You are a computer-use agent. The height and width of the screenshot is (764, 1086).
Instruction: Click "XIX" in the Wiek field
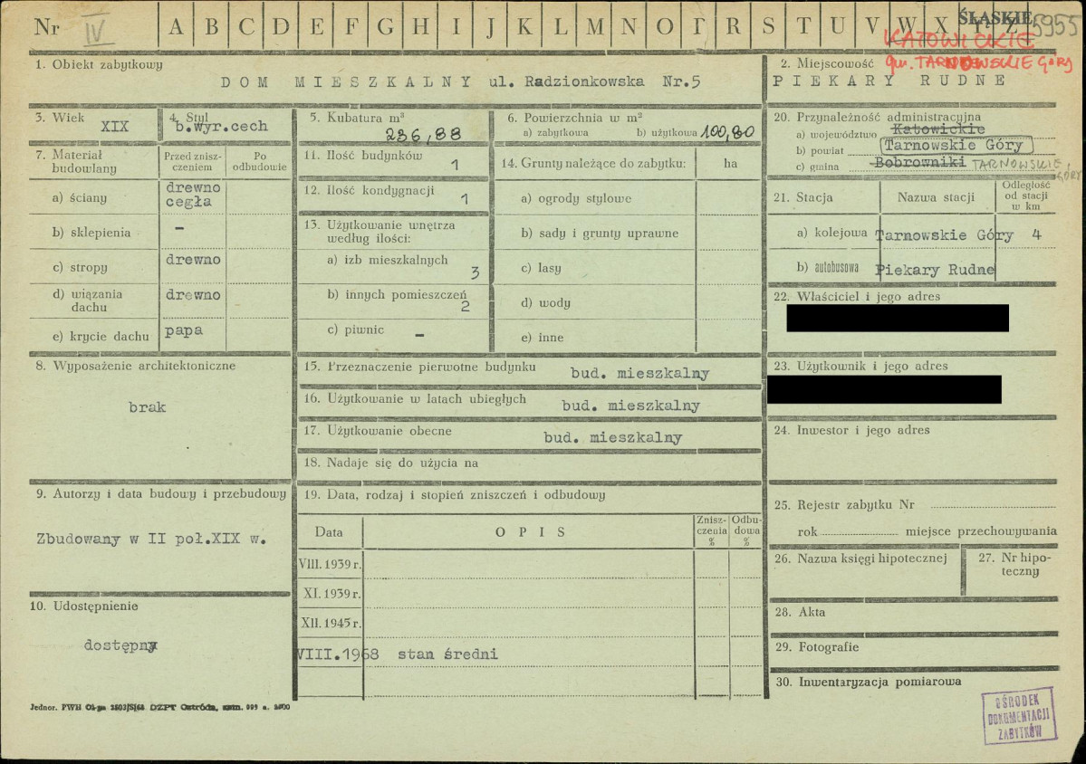(x=115, y=127)
